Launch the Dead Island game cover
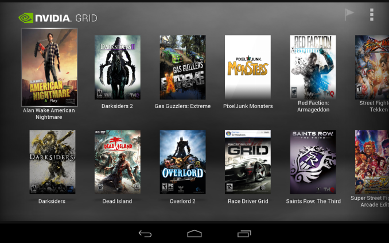Screen dimensions: 389x243 pyautogui.click(x=118, y=162)
